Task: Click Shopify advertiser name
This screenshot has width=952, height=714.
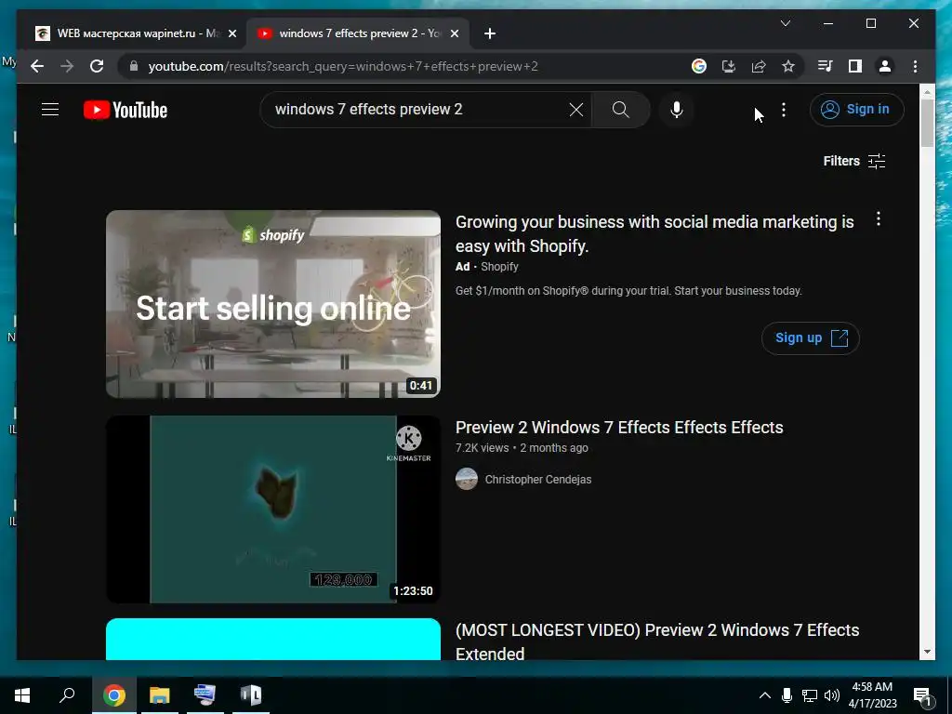Action: pyautogui.click(x=499, y=267)
